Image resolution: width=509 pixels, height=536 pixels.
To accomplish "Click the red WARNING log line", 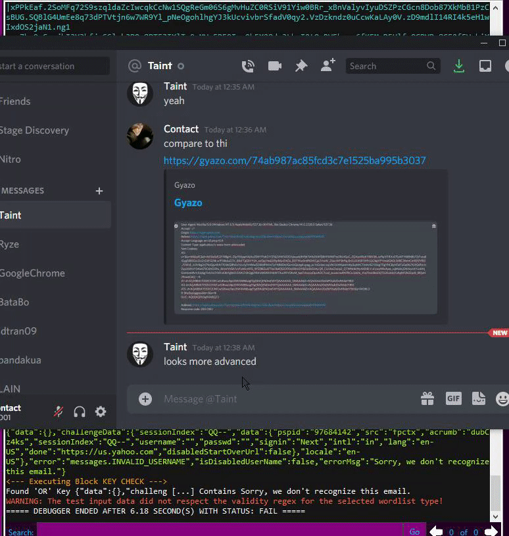I will (x=224, y=501).
